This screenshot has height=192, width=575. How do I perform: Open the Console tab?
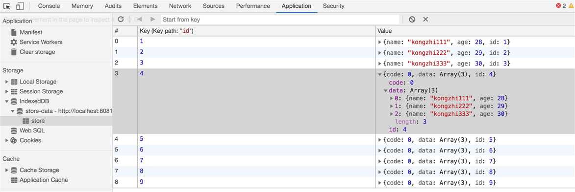(49, 6)
